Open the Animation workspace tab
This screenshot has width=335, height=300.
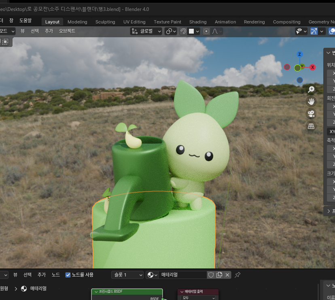pos(225,22)
